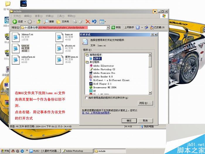The height and width of the screenshot is (154, 205).
Task: Choose Dreamweaver MX 2004 in the list
Action: pos(105,87)
